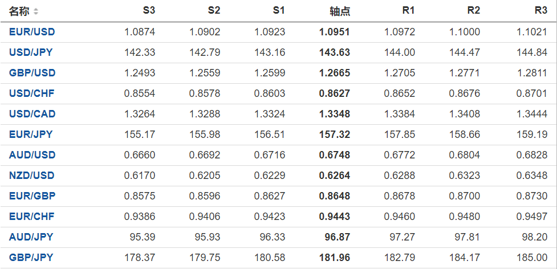This screenshot has height=269, width=557.
Task: Open the GBP/JPY pair link
Action: click(31, 258)
